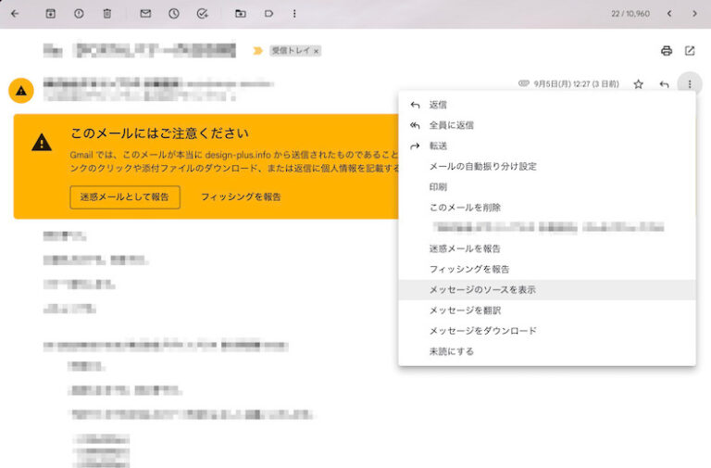Click the blurred block-sender menu entry
Viewport: 711px width, 468px height.
547,228
